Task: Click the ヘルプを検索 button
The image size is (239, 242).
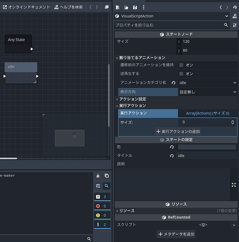Action: [69, 7]
